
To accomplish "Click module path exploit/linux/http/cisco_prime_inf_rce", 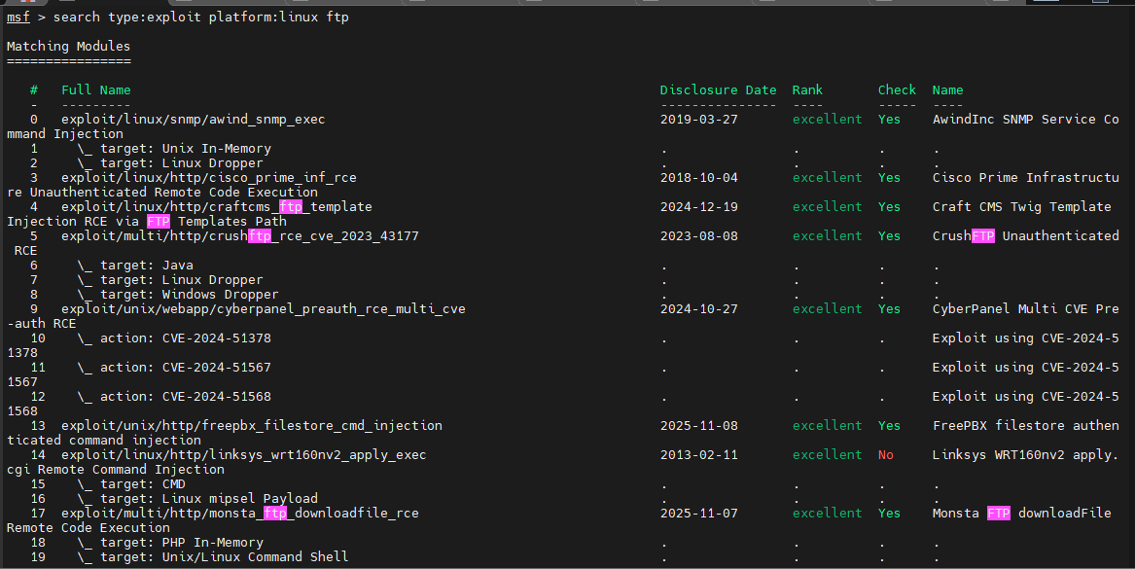I will [x=209, y=177].
